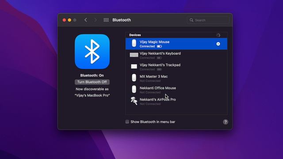Remove Vijay Magic Mouse with x icon
Image resolution: width=283 pixels, height=159 pixels.
(x=218, y=44)
